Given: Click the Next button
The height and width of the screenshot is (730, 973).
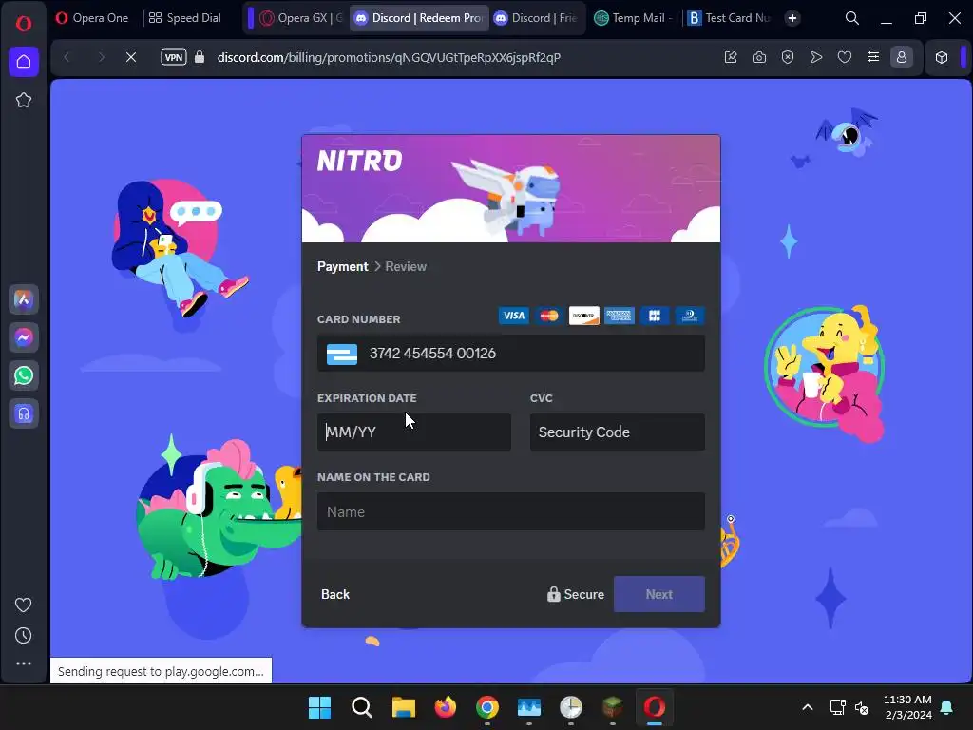Looking at the screenshot, I should [659, 594].
